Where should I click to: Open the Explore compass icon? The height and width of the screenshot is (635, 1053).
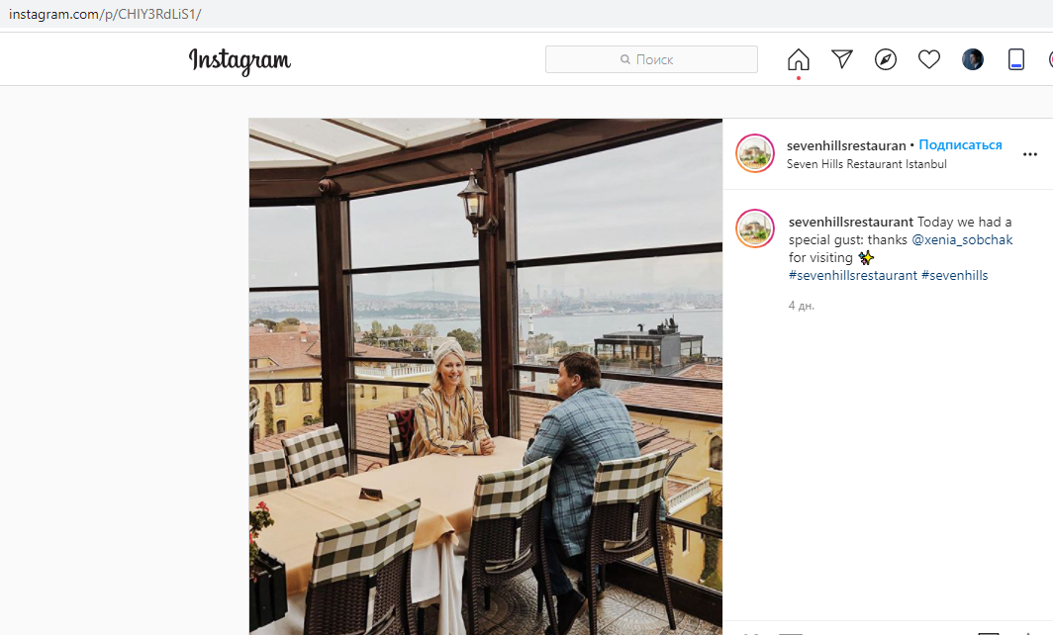[x=886, y=59]
